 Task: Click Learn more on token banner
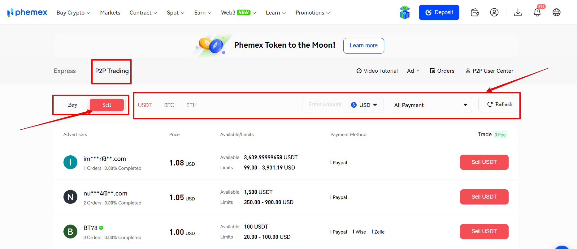(364, 46)
